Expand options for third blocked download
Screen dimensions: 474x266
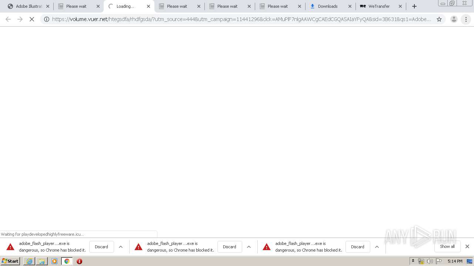coord(377,247)
